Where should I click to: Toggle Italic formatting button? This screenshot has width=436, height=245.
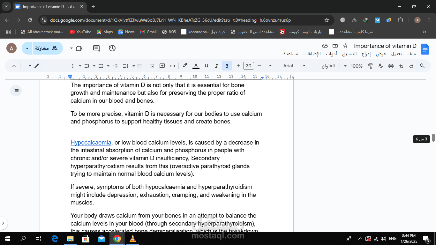point(217,66)
